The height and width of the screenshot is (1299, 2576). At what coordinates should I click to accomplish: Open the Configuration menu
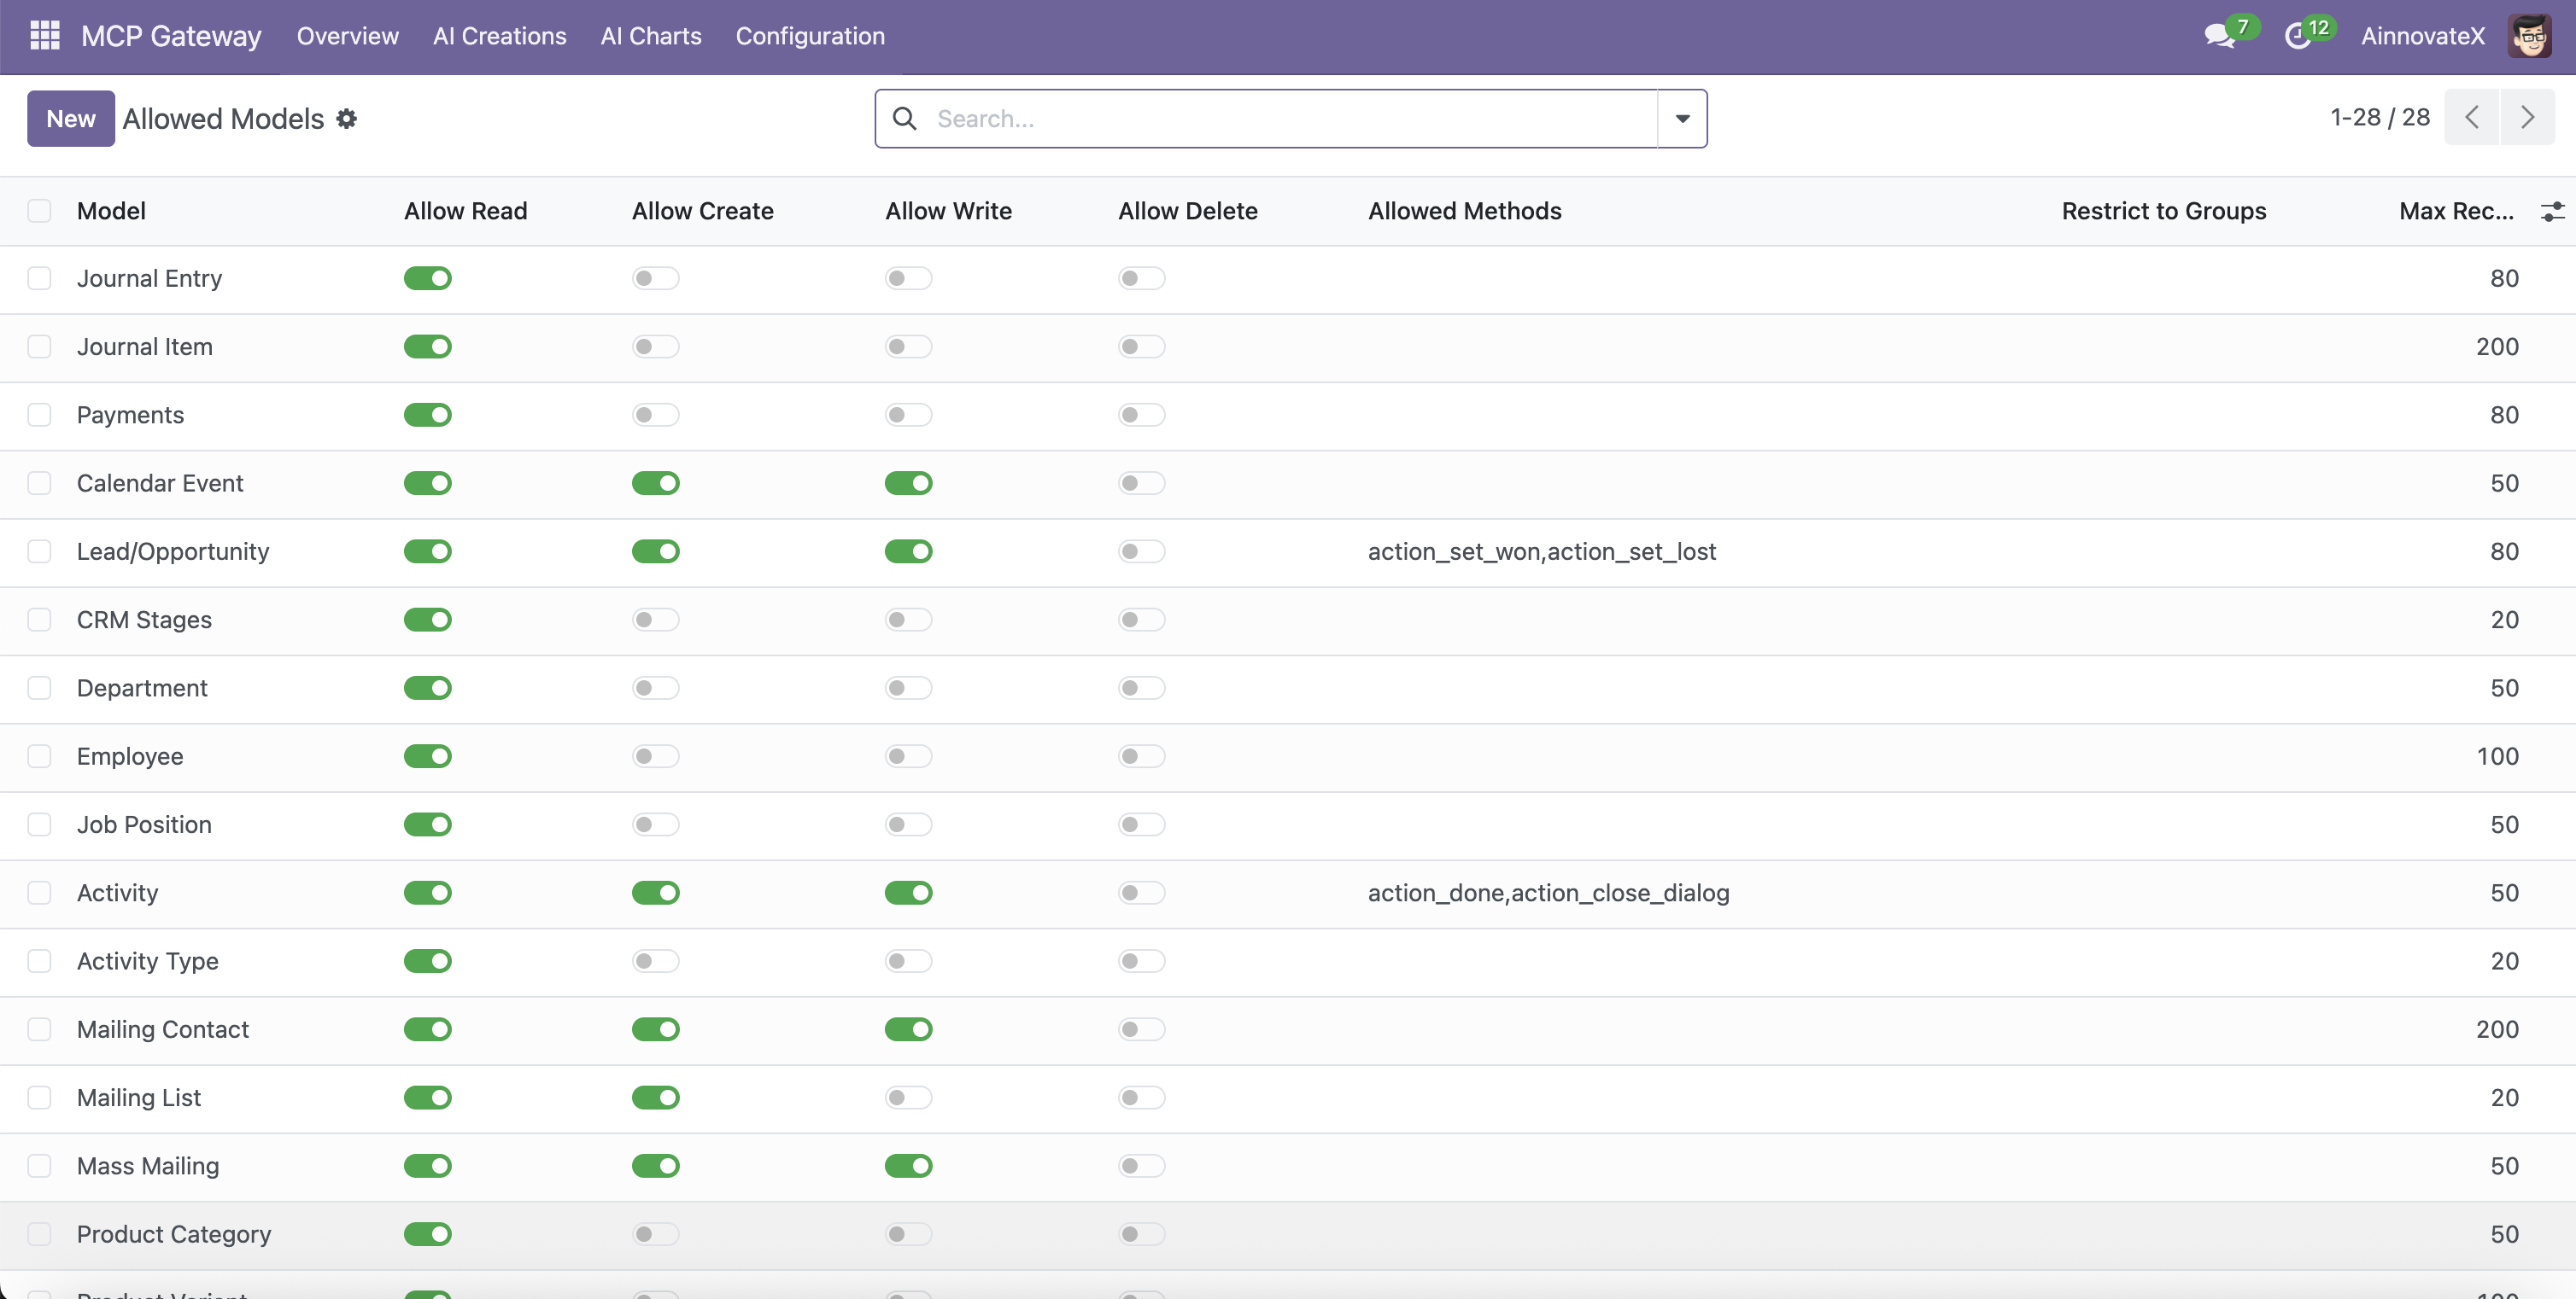(810, 36)
